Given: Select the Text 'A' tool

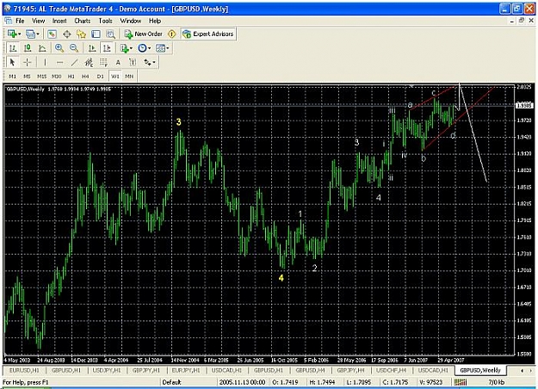Looking at the screenshot, I should (118, 63).
